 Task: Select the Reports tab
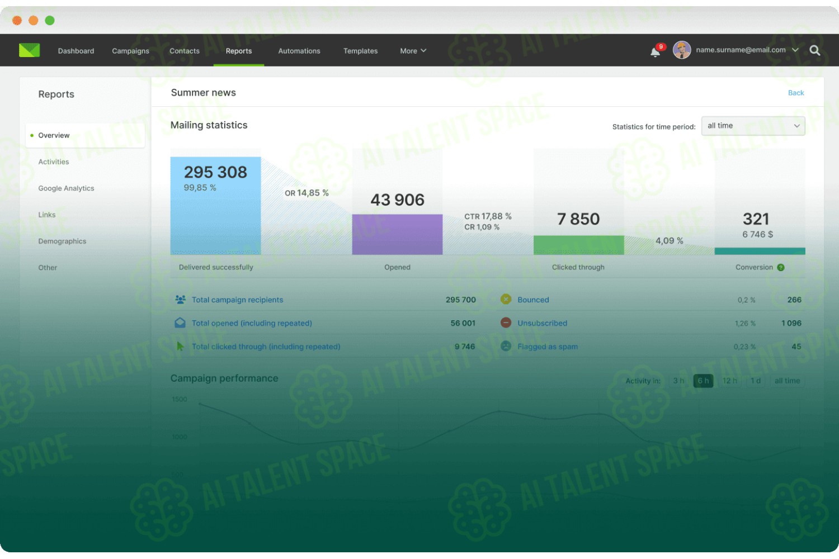[239, 51]
